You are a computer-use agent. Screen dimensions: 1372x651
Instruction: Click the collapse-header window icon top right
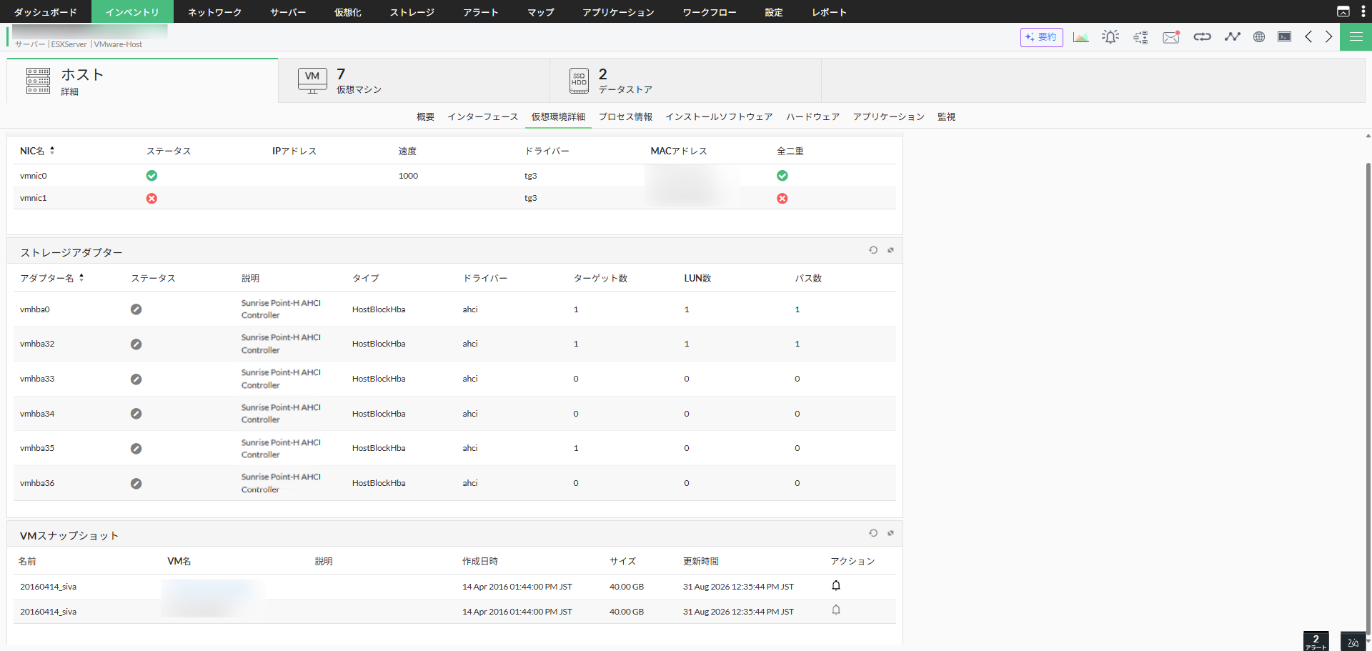(x=1343, y=11)
